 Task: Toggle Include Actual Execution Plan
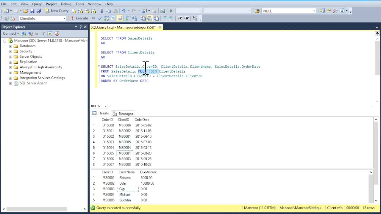128,18
